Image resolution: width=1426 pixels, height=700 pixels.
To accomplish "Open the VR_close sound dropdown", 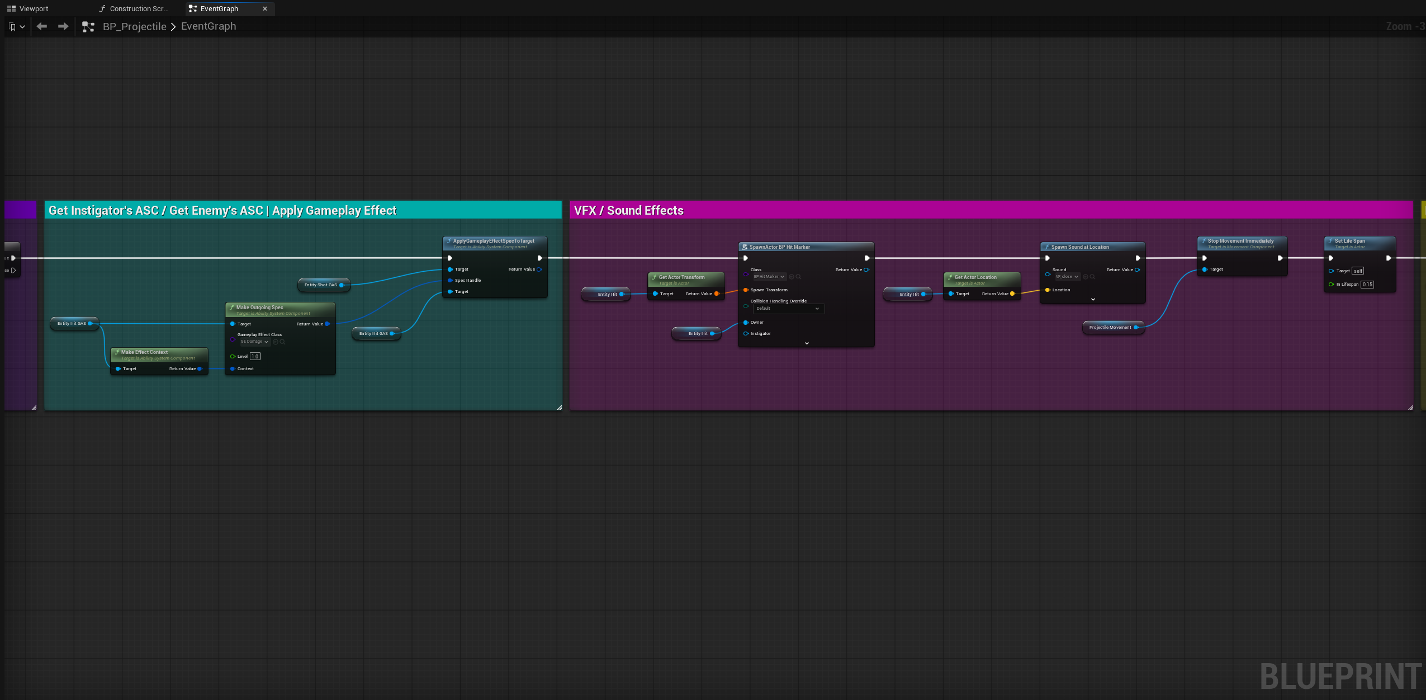I will (x=1067, y=277).
